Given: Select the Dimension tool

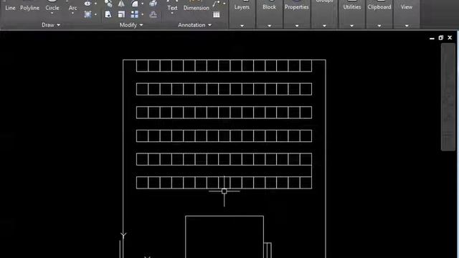Looking at the screenshot, I should tap(196, 8).
